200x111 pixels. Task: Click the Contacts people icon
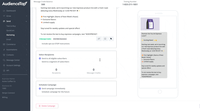(4, 55)
